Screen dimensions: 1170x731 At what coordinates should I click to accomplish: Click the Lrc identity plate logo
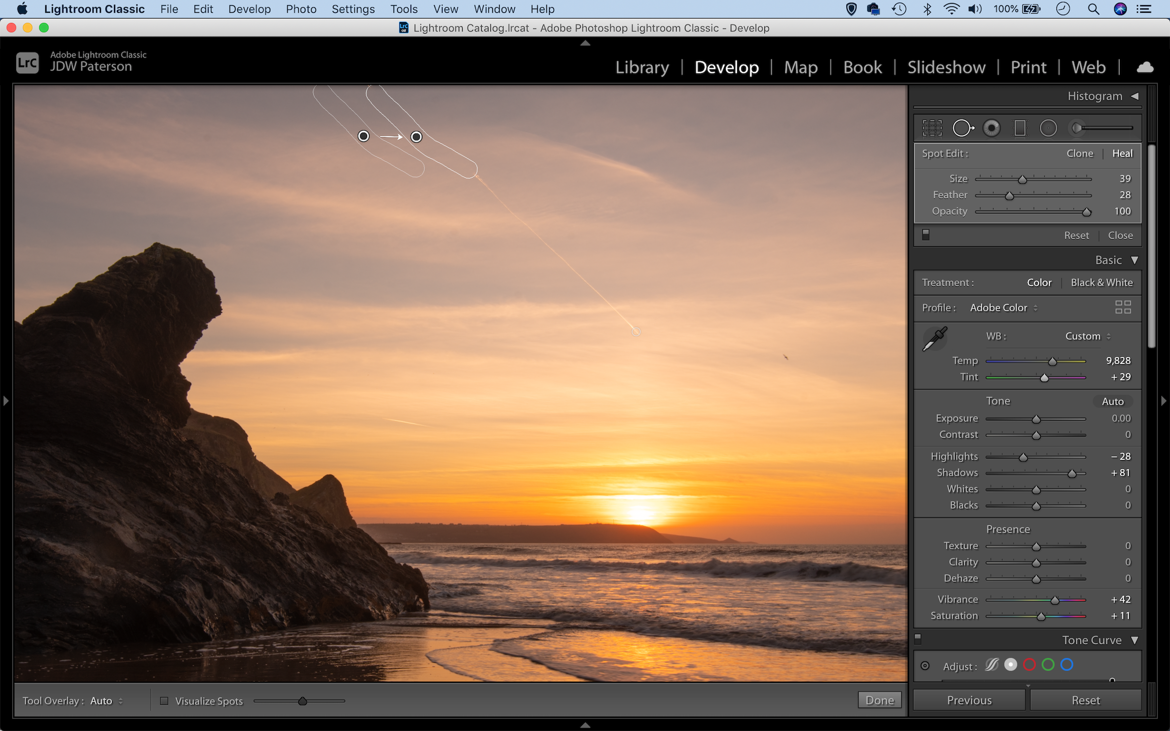(x=27, y=63)
